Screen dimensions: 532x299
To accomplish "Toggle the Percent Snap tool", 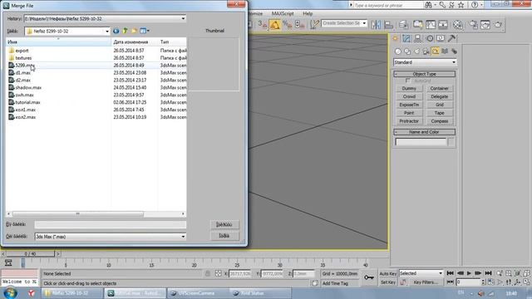I will [288, 24].
